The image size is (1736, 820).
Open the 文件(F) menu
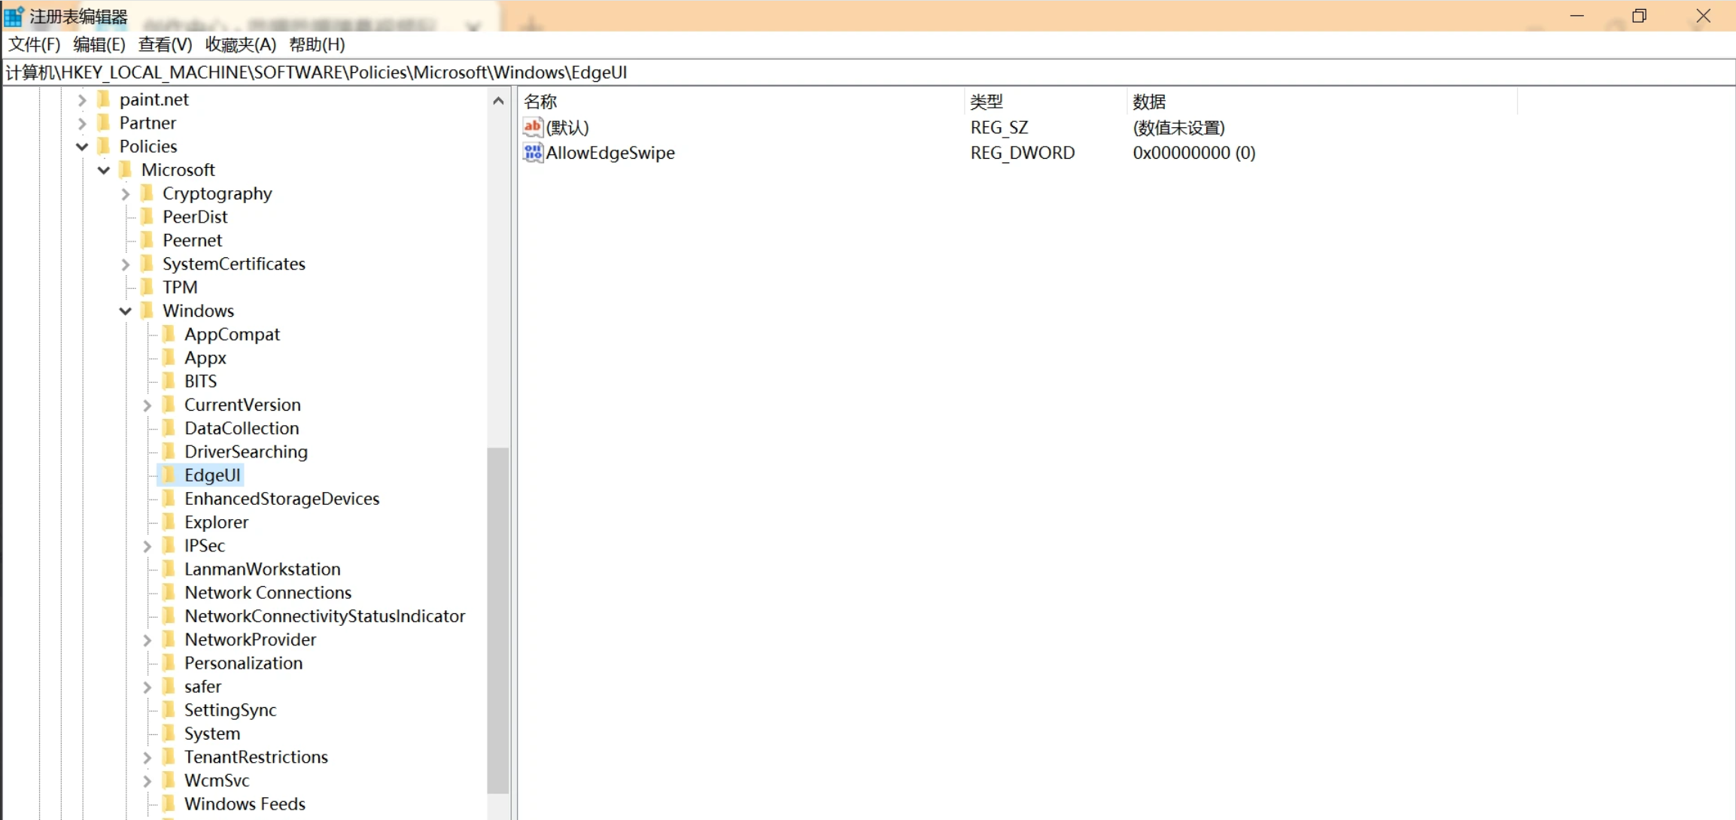point(34,44)
